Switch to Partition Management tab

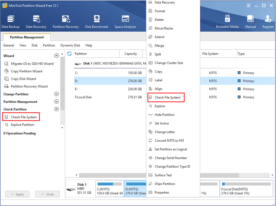click(27, 37)
